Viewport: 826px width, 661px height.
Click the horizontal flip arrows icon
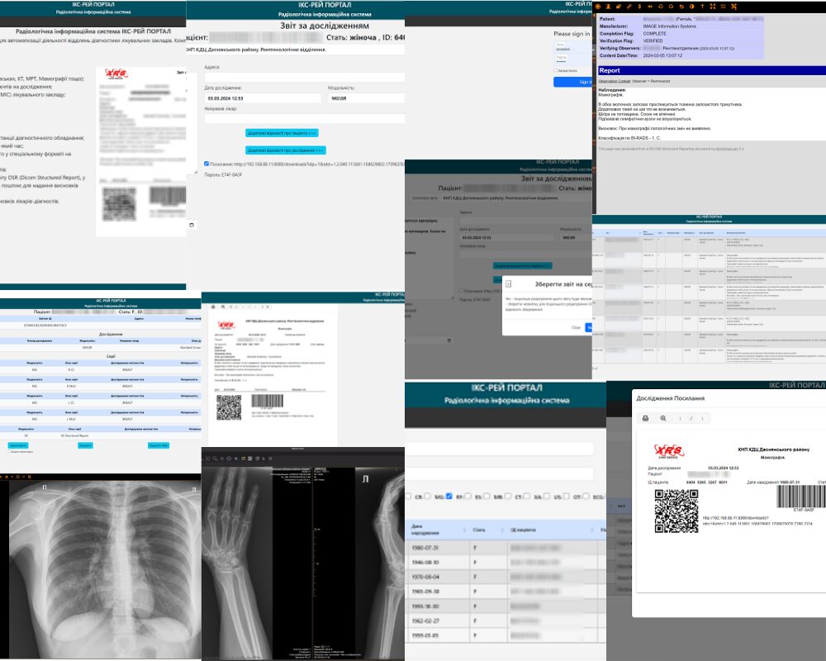tap(650, 7)
